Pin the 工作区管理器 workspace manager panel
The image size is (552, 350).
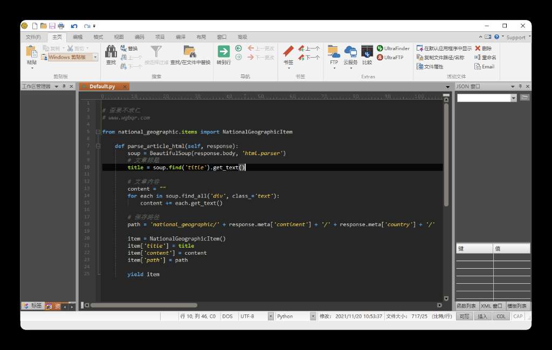click(x=64, y=86)
